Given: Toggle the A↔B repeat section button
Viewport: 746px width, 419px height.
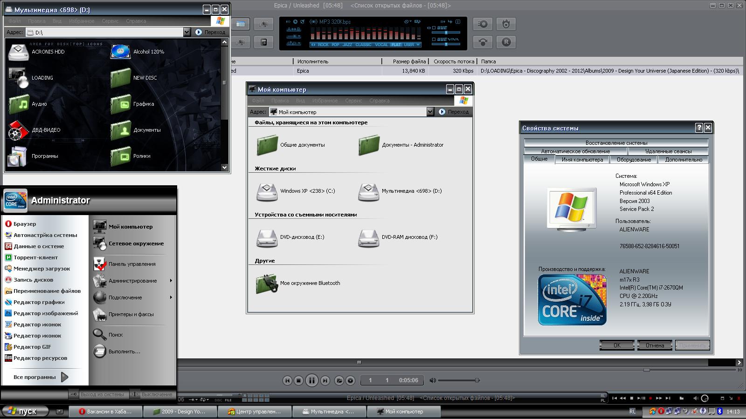Looking at the screenshot, I should click(x=294, y=29).
